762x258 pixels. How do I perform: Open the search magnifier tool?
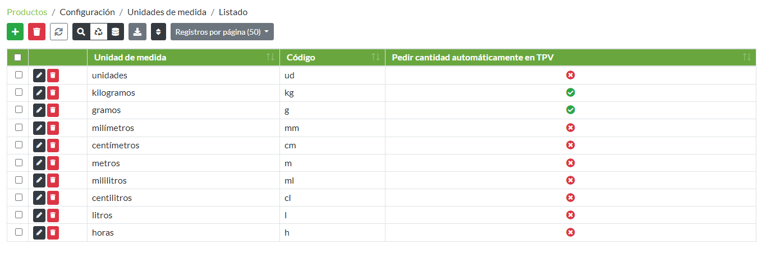(x=81, y=32)
